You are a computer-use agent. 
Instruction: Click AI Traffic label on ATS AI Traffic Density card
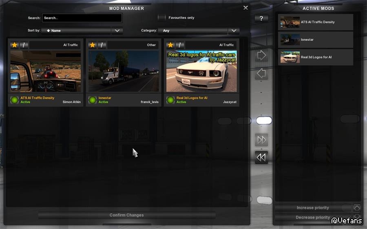pyautogui.click(x=71, y=45)
